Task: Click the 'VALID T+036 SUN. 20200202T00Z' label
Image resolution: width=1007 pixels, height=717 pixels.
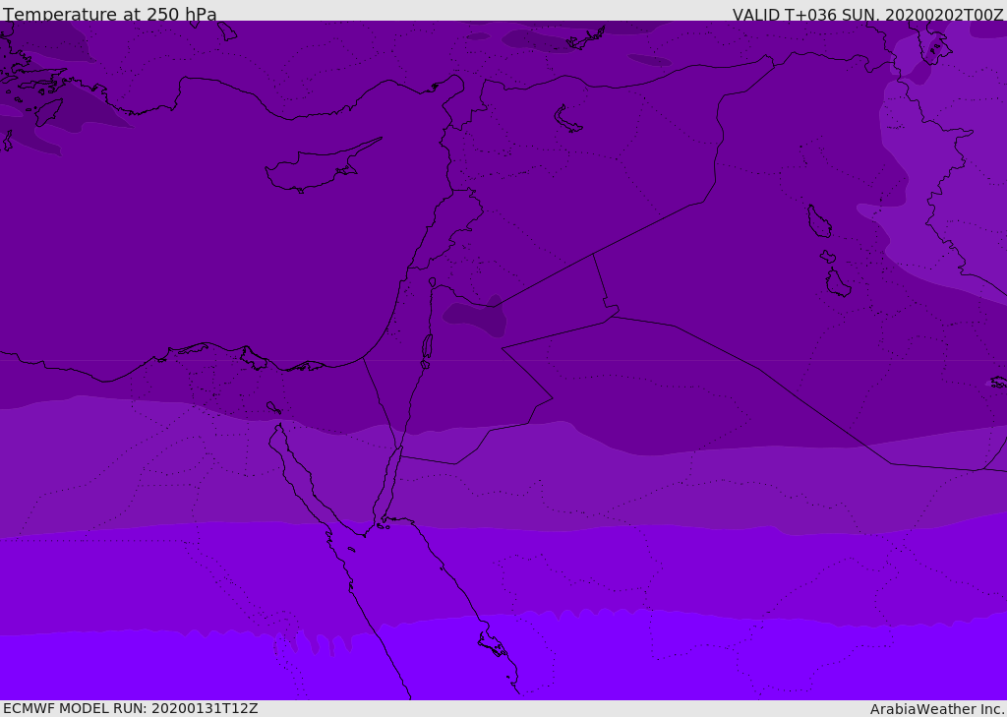Action: [867, 14]
